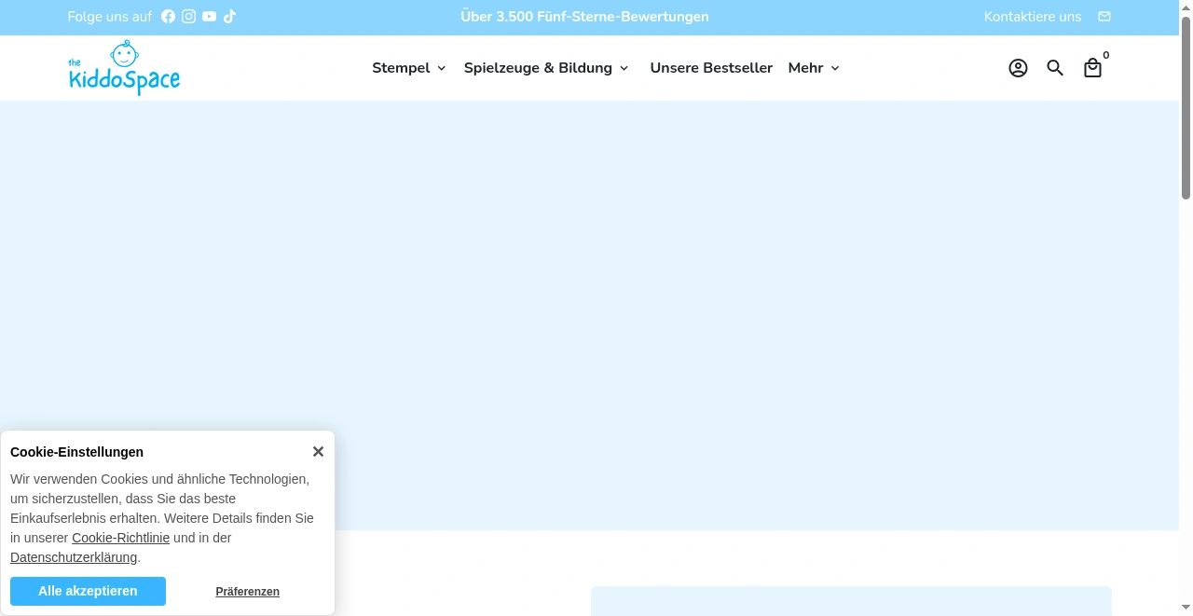The width and height of the screenshot is (1193, 616).
Task: Open the Facebook page icon
Action: (x=168, y=16)
